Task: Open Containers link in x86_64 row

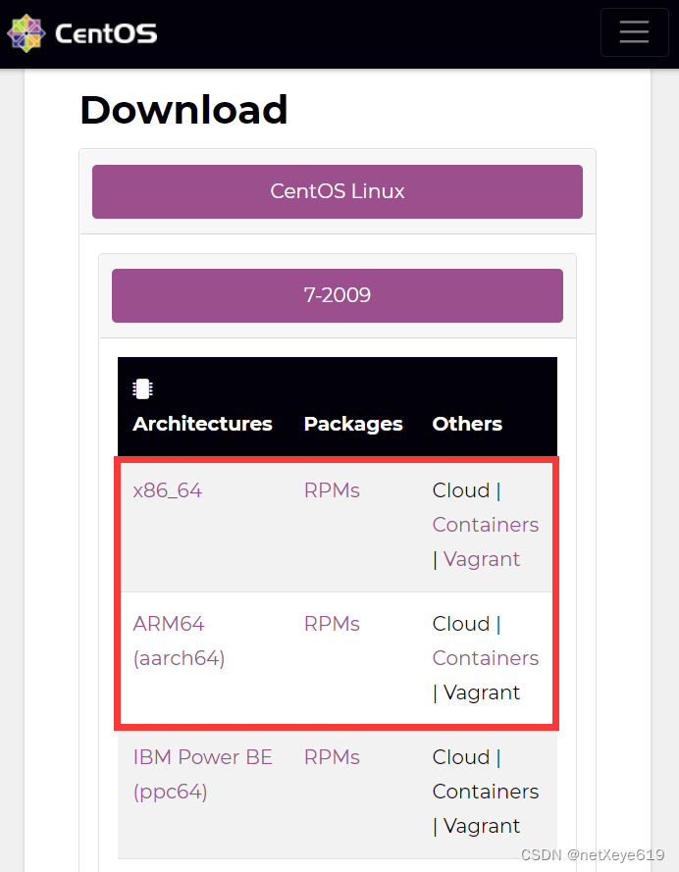Action: point(486,525)
